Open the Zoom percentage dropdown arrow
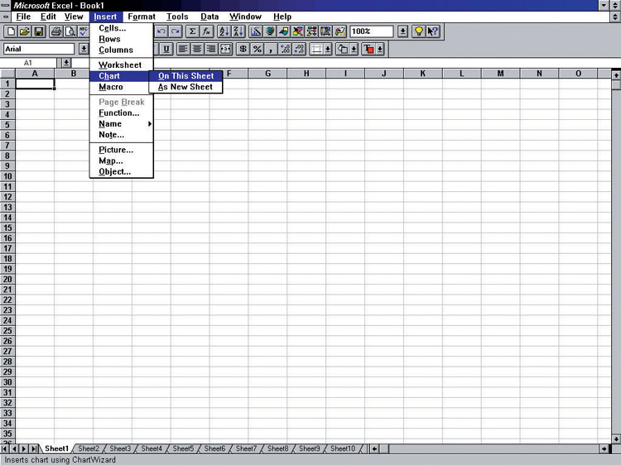 coord(402,31)
